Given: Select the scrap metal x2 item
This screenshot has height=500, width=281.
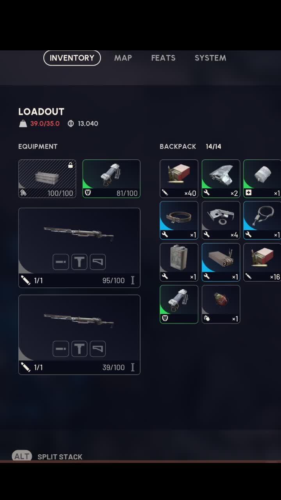Looking at the screenshot, I should [221, 179].
